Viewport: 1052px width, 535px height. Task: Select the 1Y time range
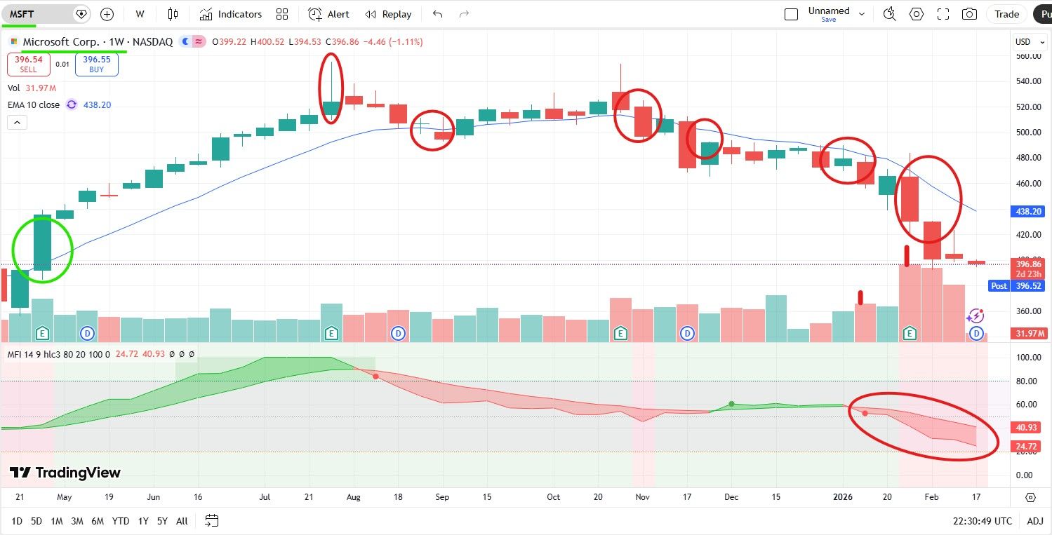(x=143, y=521)
